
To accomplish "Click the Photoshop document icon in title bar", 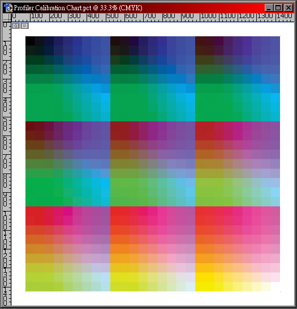I will (x=8, y=8).
